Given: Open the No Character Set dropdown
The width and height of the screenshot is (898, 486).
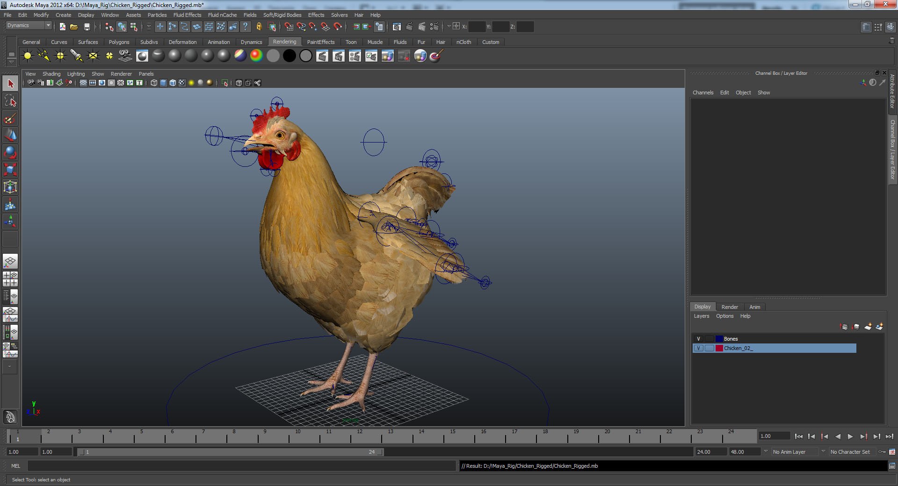Looking at the screenshot, I should coord(851,452).
